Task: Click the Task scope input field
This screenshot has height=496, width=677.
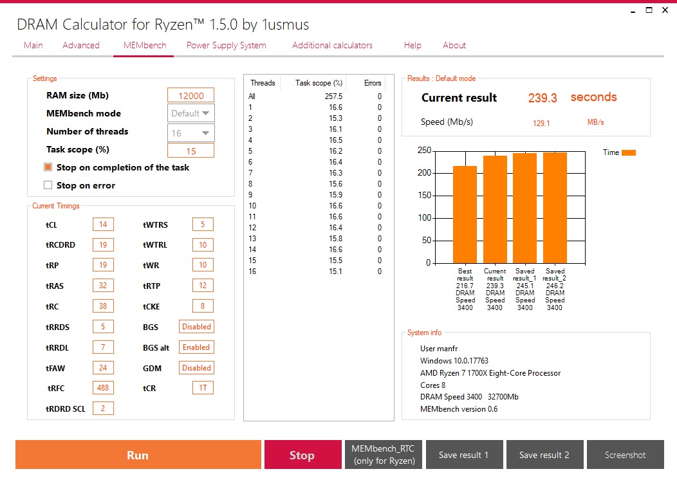Action: [x=191, y=151]
